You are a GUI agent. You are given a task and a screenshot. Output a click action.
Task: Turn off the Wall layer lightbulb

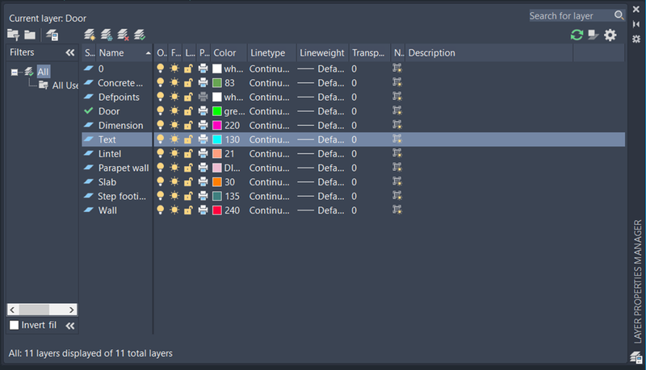point(160,210)
